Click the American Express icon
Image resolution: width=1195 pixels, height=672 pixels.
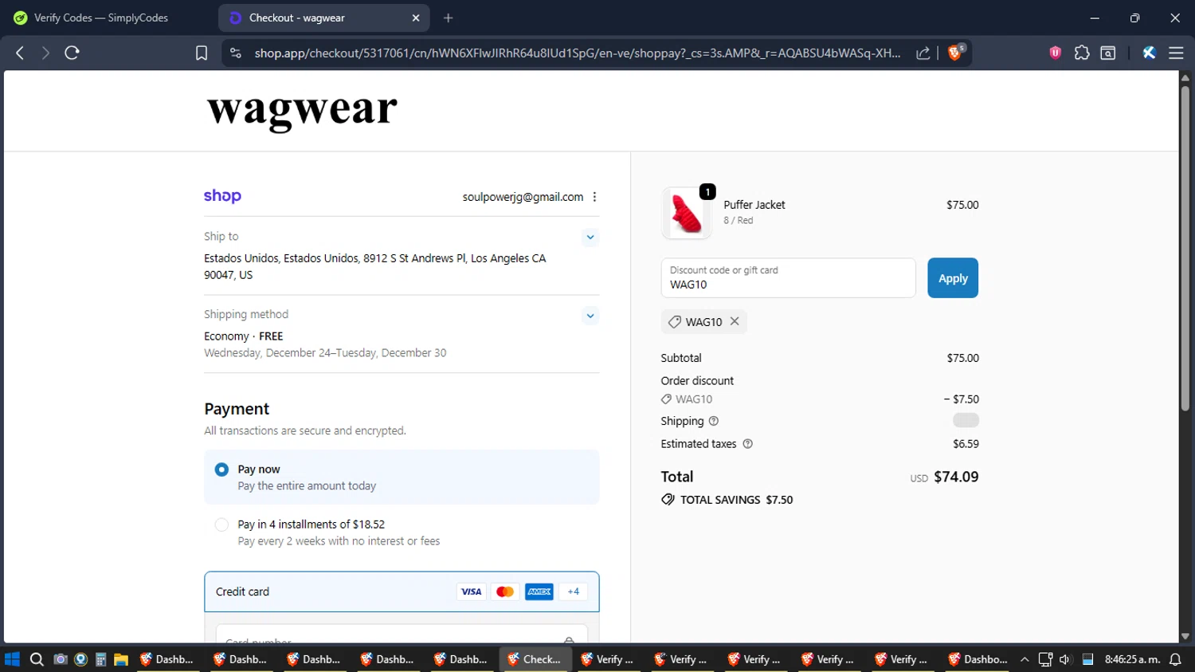(x=539, y=591)
